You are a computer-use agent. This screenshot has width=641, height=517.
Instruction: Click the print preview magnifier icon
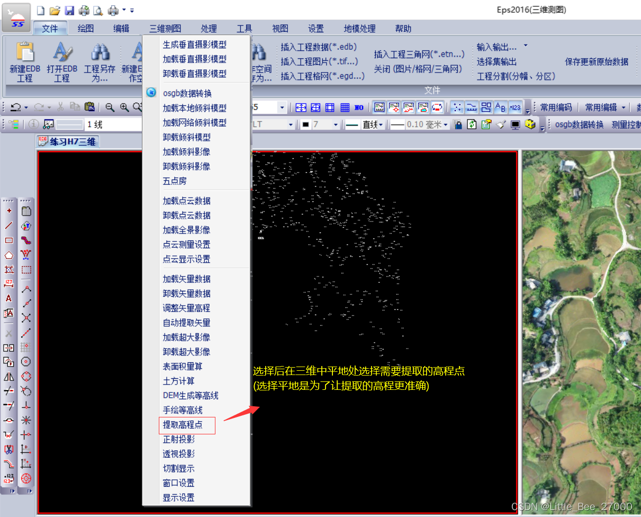click(x=98, y=10)
